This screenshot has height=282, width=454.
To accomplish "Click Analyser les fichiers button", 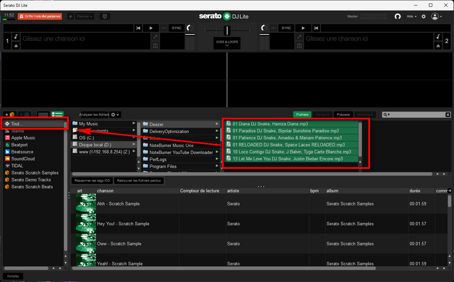I will tap(94, 115).
